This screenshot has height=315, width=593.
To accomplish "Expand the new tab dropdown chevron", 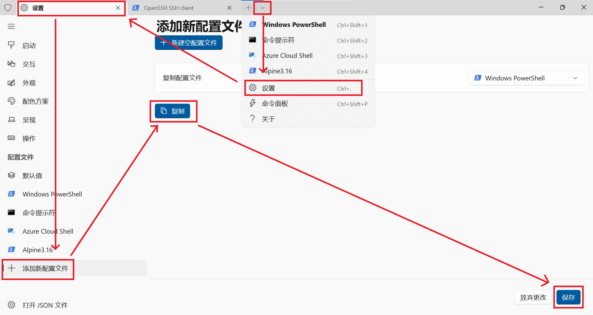I will (x=263, y=8).
